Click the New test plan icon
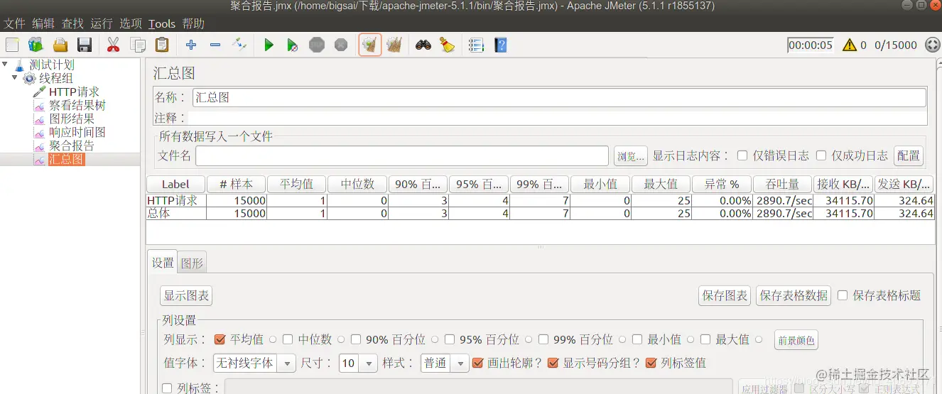 12,45
